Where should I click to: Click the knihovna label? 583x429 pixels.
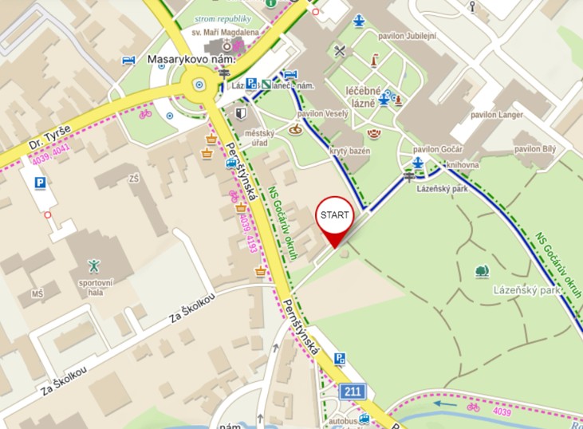tap(463, 165)
